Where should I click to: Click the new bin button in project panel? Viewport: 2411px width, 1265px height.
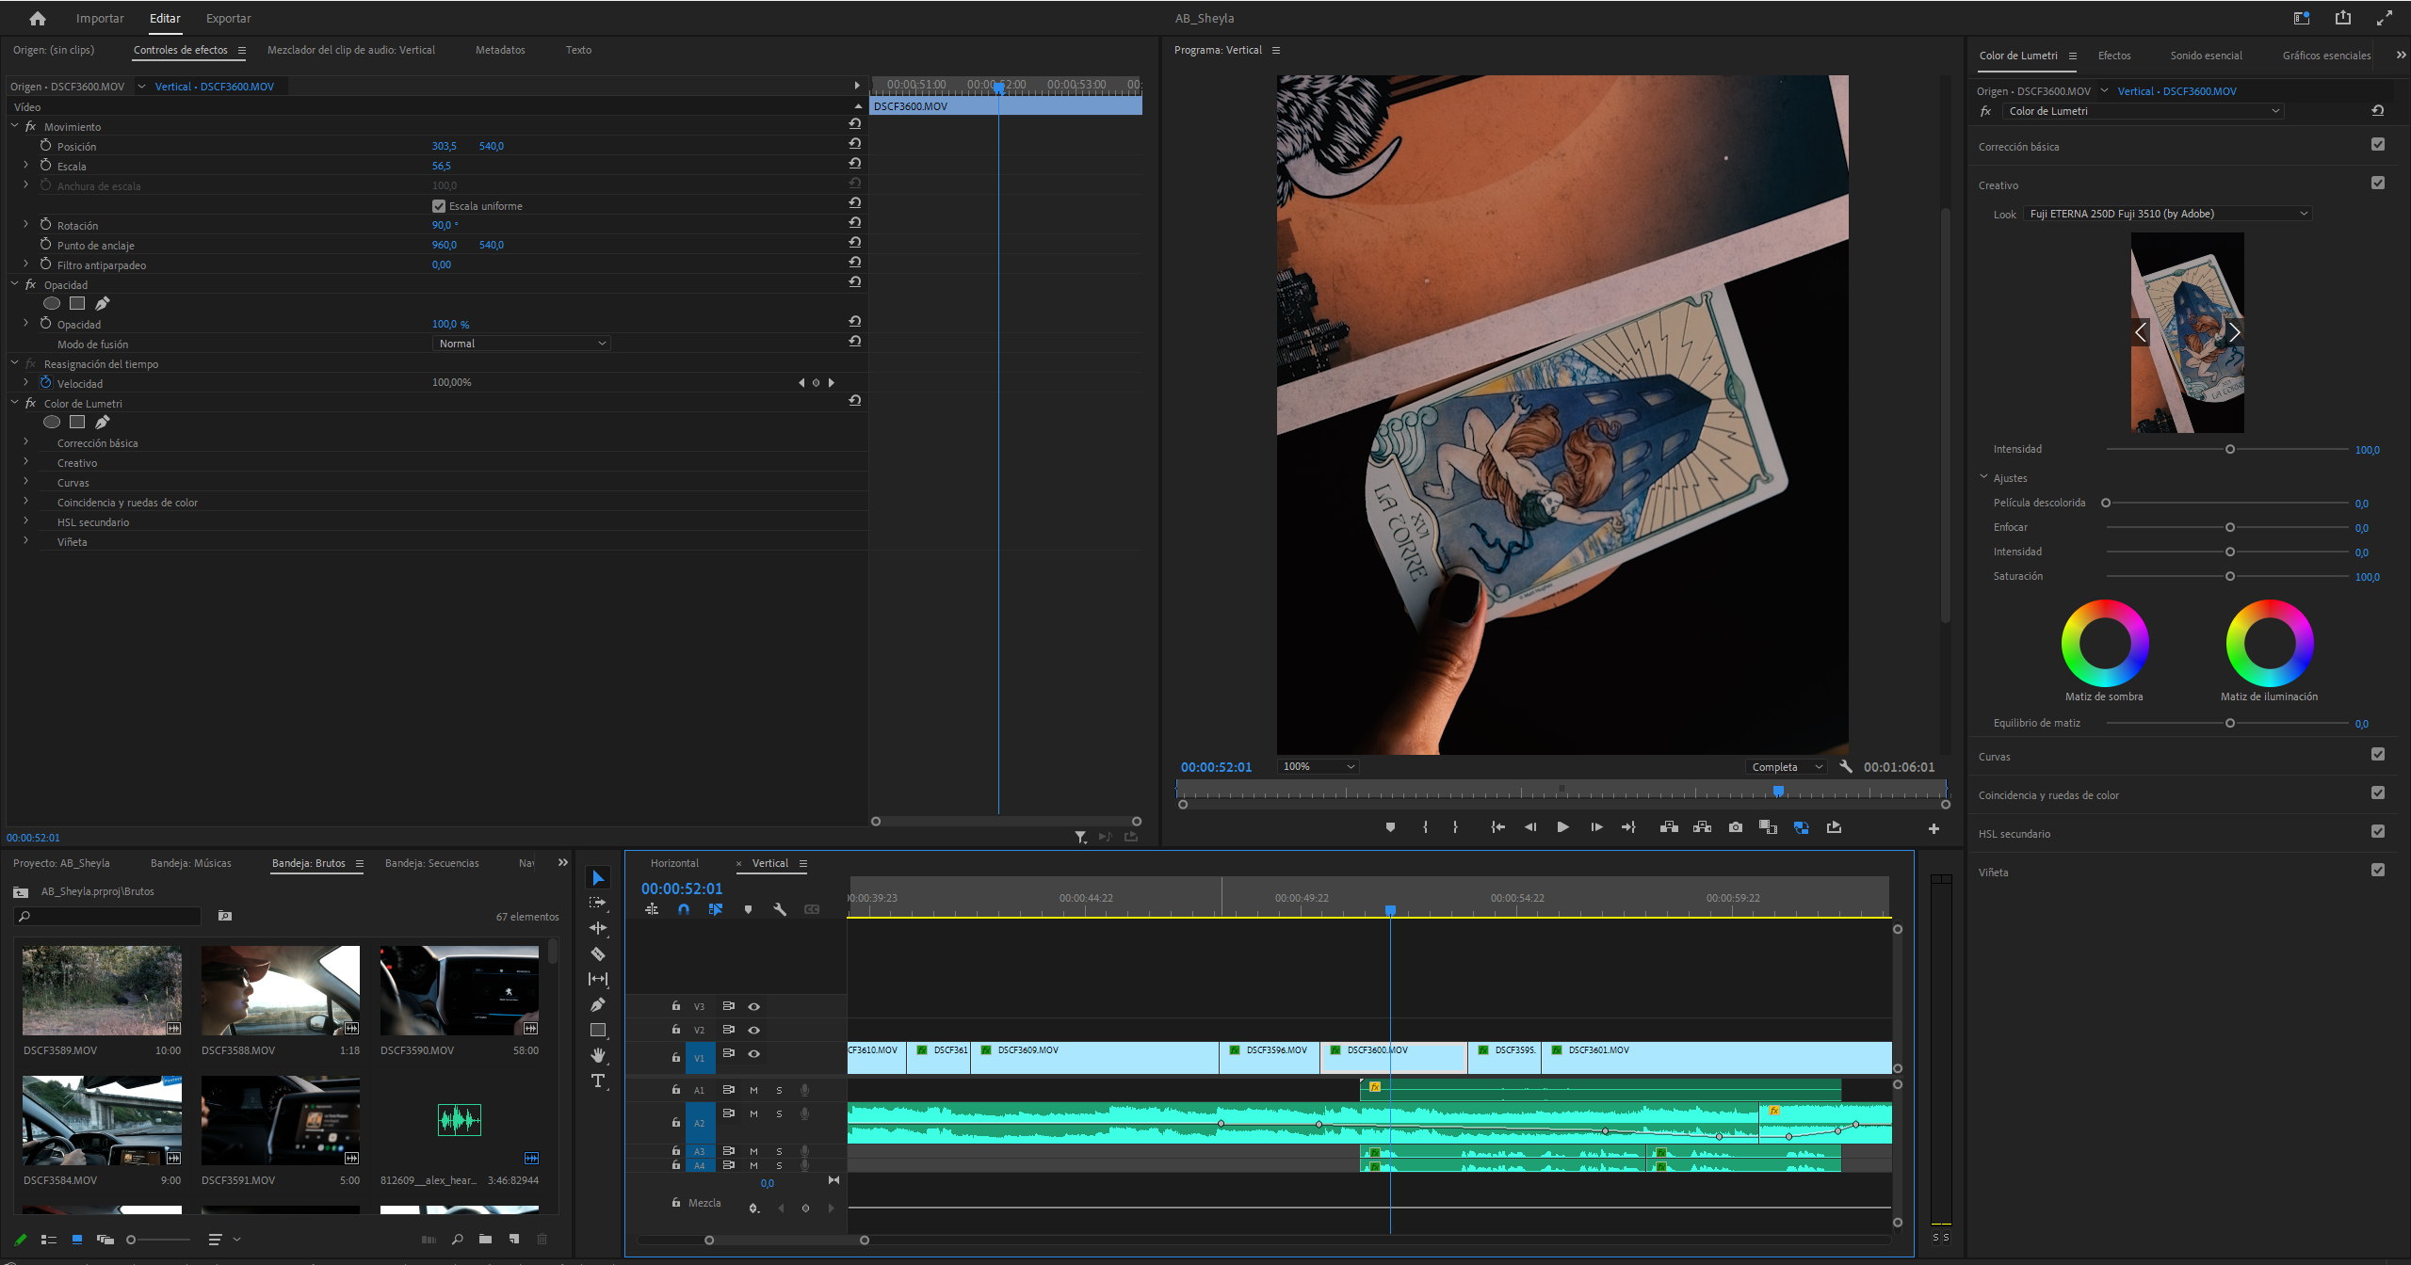click(x=485, y=1239)
